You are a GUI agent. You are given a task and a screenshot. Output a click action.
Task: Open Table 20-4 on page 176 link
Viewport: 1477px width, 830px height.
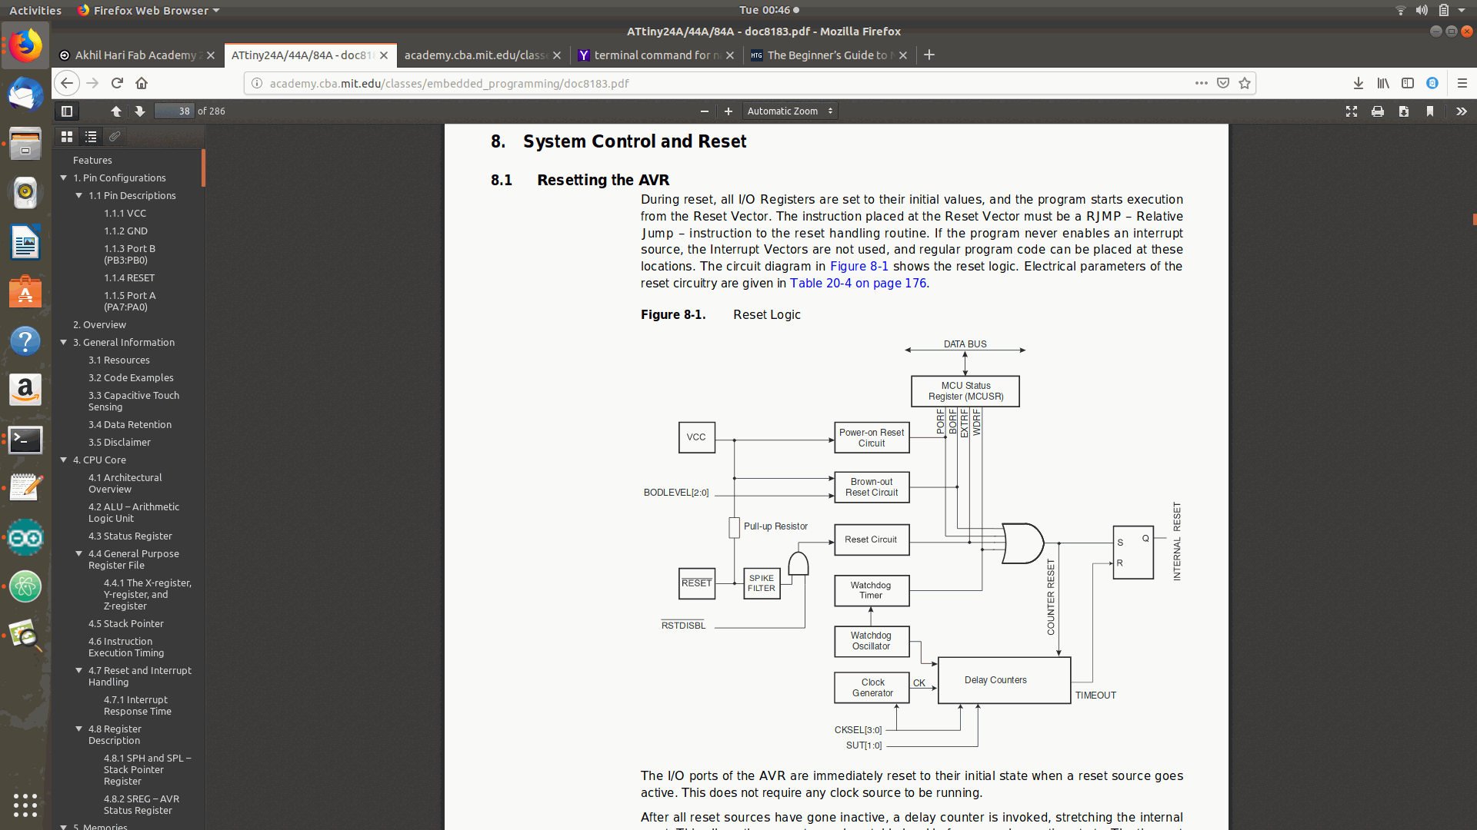(858, 283)
